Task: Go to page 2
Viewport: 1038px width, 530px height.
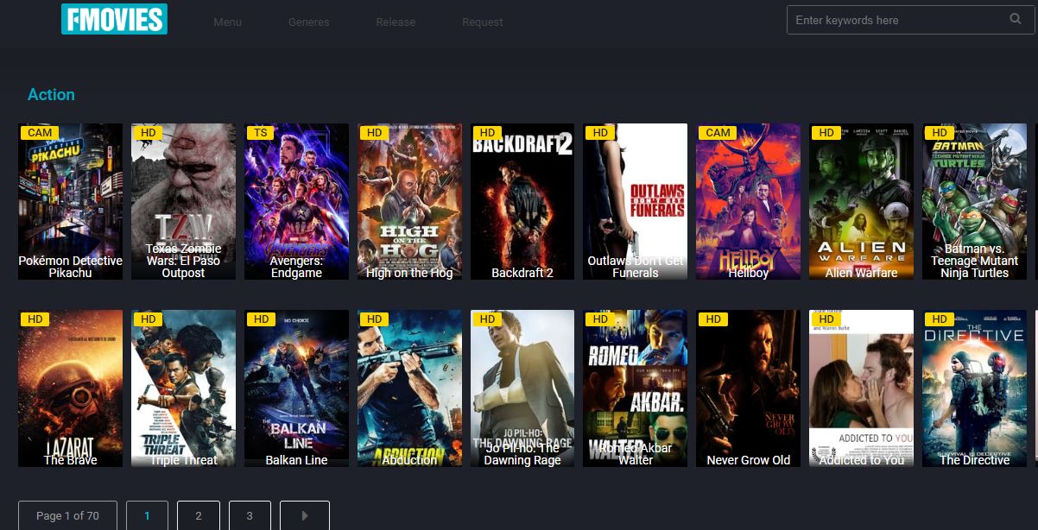Action: [x=198, y=515]
